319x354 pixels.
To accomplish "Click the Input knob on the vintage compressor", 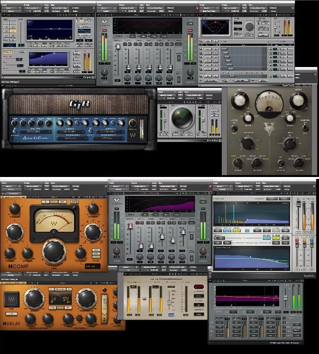I will tap(240, 101).
